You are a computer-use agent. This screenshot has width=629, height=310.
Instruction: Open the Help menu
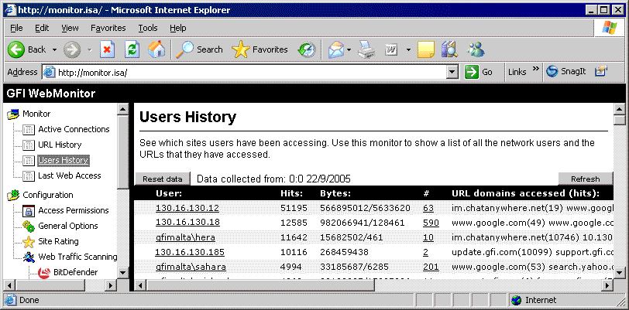click(x=177, y=28)
